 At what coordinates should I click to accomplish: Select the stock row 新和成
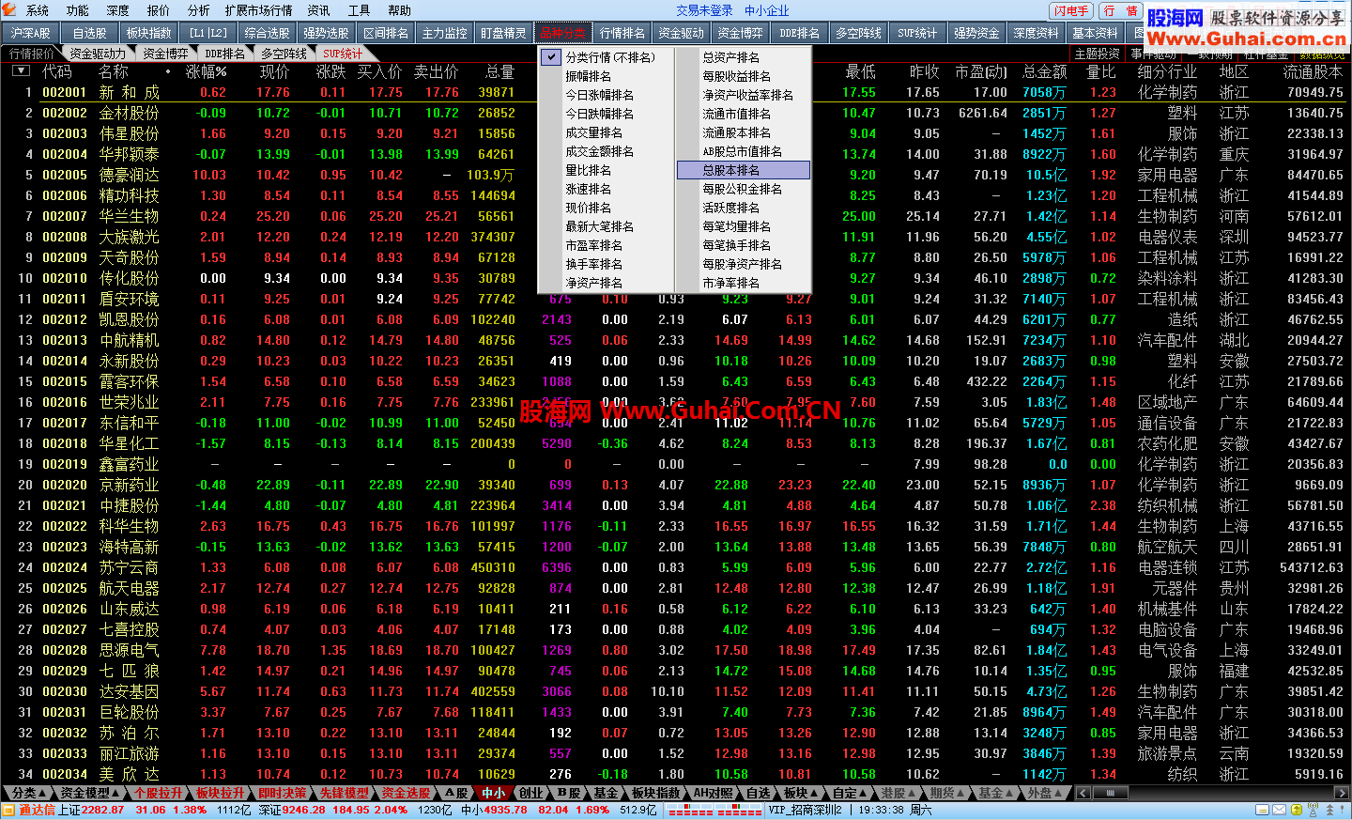[676, 92]
